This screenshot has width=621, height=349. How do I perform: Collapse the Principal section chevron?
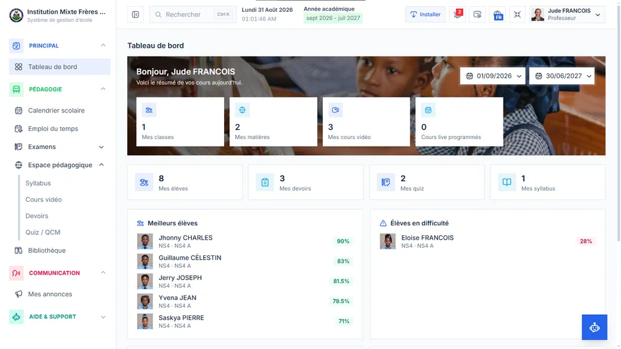103,45
